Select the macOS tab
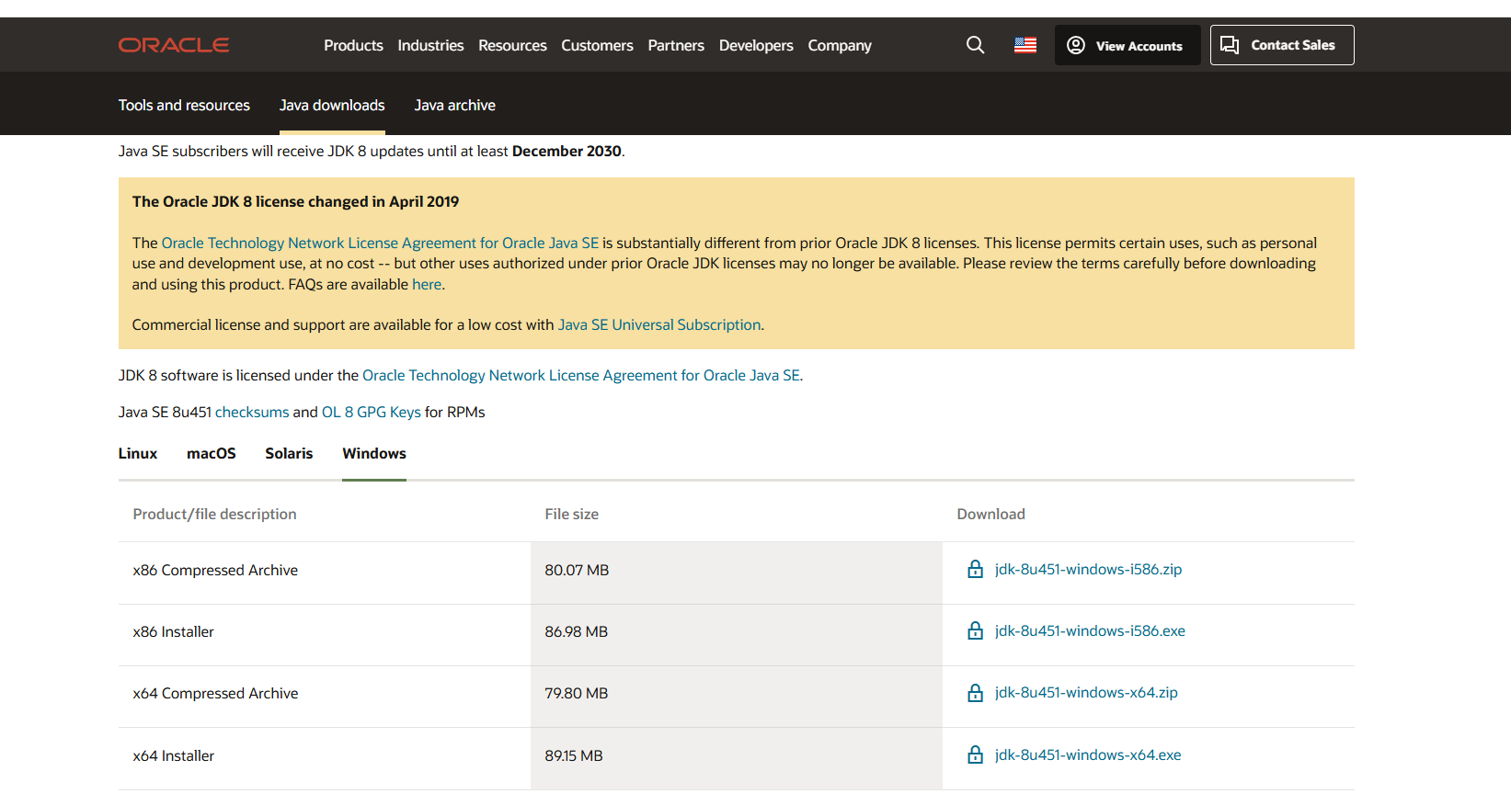 point(212,453)
